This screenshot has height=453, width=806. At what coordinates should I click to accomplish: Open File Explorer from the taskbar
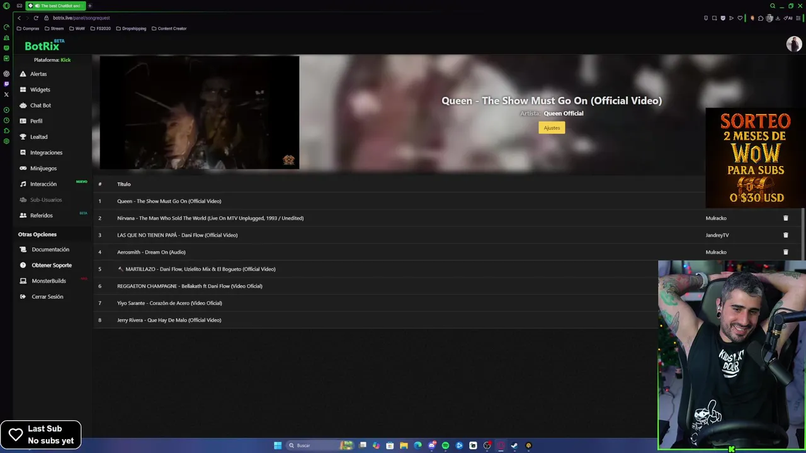404,445
